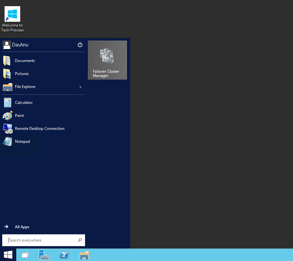Click the DasAnu user account name
The height and width of the screenshot is (261, 293).
click(x=20, y=45)
